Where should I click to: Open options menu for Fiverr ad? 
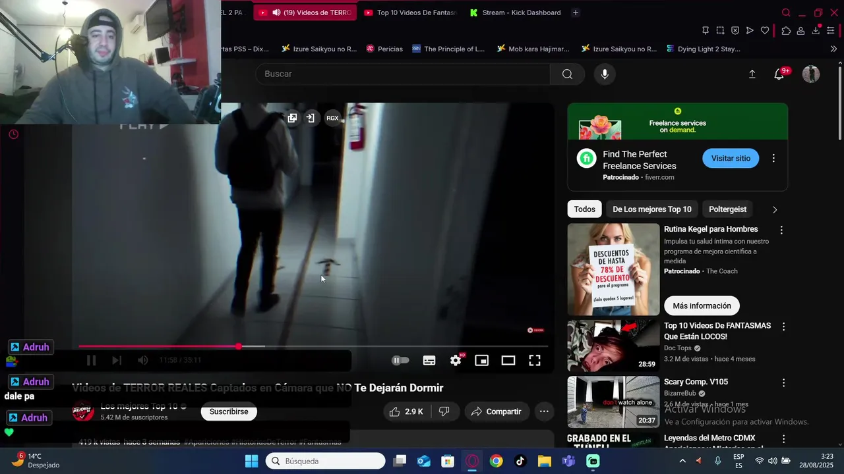[x=773, y=159]
